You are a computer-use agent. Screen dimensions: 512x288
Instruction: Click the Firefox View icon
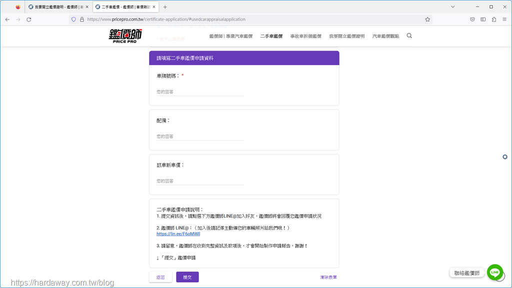pos(18,7)
